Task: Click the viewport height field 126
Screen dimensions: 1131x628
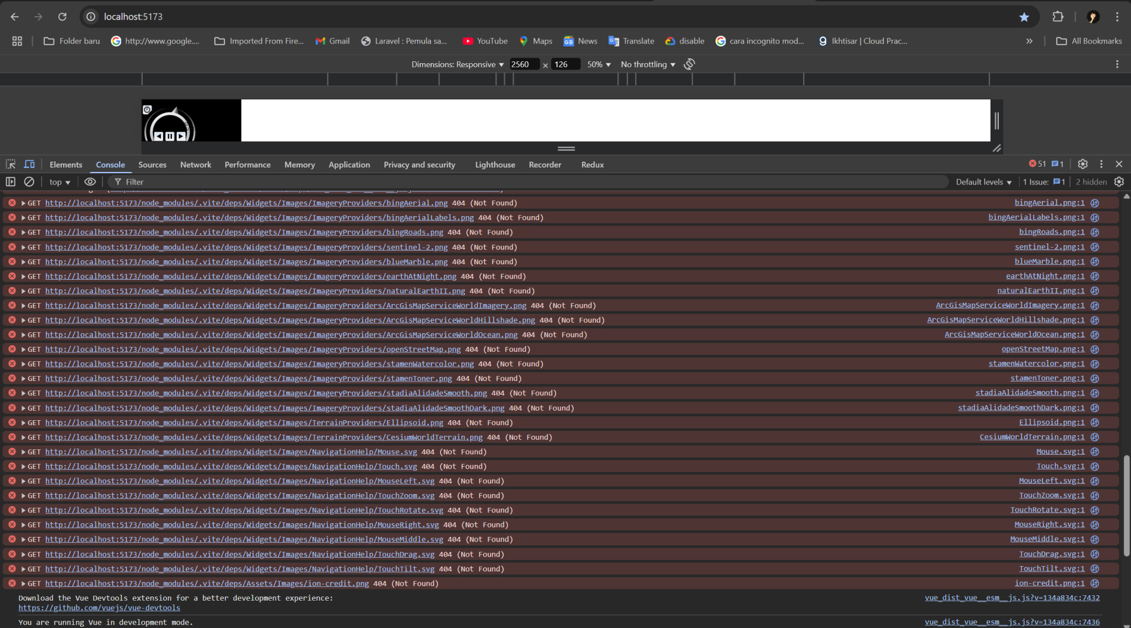Action: tap(565, 64)
